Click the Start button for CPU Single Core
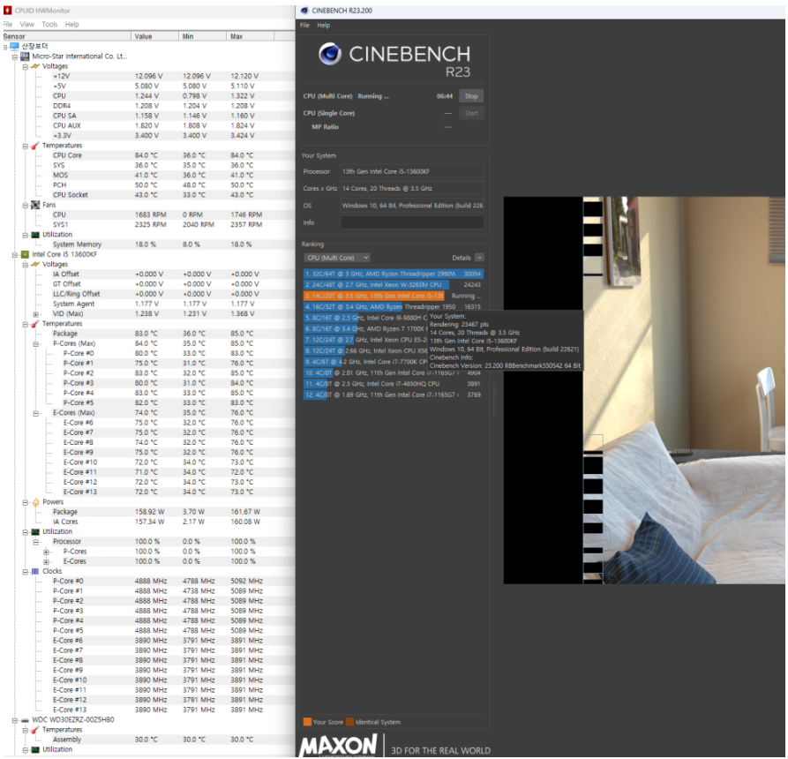788x759 pixels. [x=471, y=113]
